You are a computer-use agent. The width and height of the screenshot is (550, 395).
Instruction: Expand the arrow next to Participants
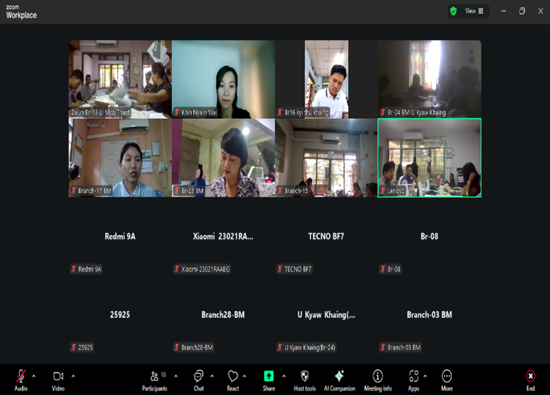click(x=176, y=376)
